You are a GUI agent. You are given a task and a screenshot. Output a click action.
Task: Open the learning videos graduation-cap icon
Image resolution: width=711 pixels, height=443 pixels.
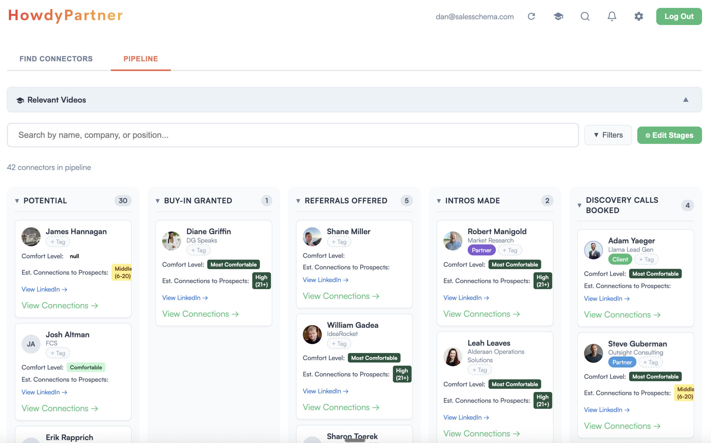tap(558, 16)
